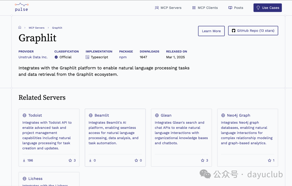Image resolution: width=292 pixels, height=186 pixels.
Task: Click the globe icon beside Lichess
Action: [25, 179]
